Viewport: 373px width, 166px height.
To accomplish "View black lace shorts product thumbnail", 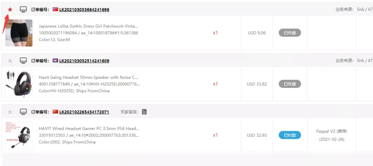I will (x=19, y=33).
